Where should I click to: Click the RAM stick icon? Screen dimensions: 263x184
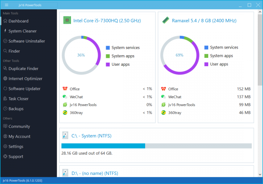pyautogui.click(x=166, y=20)
